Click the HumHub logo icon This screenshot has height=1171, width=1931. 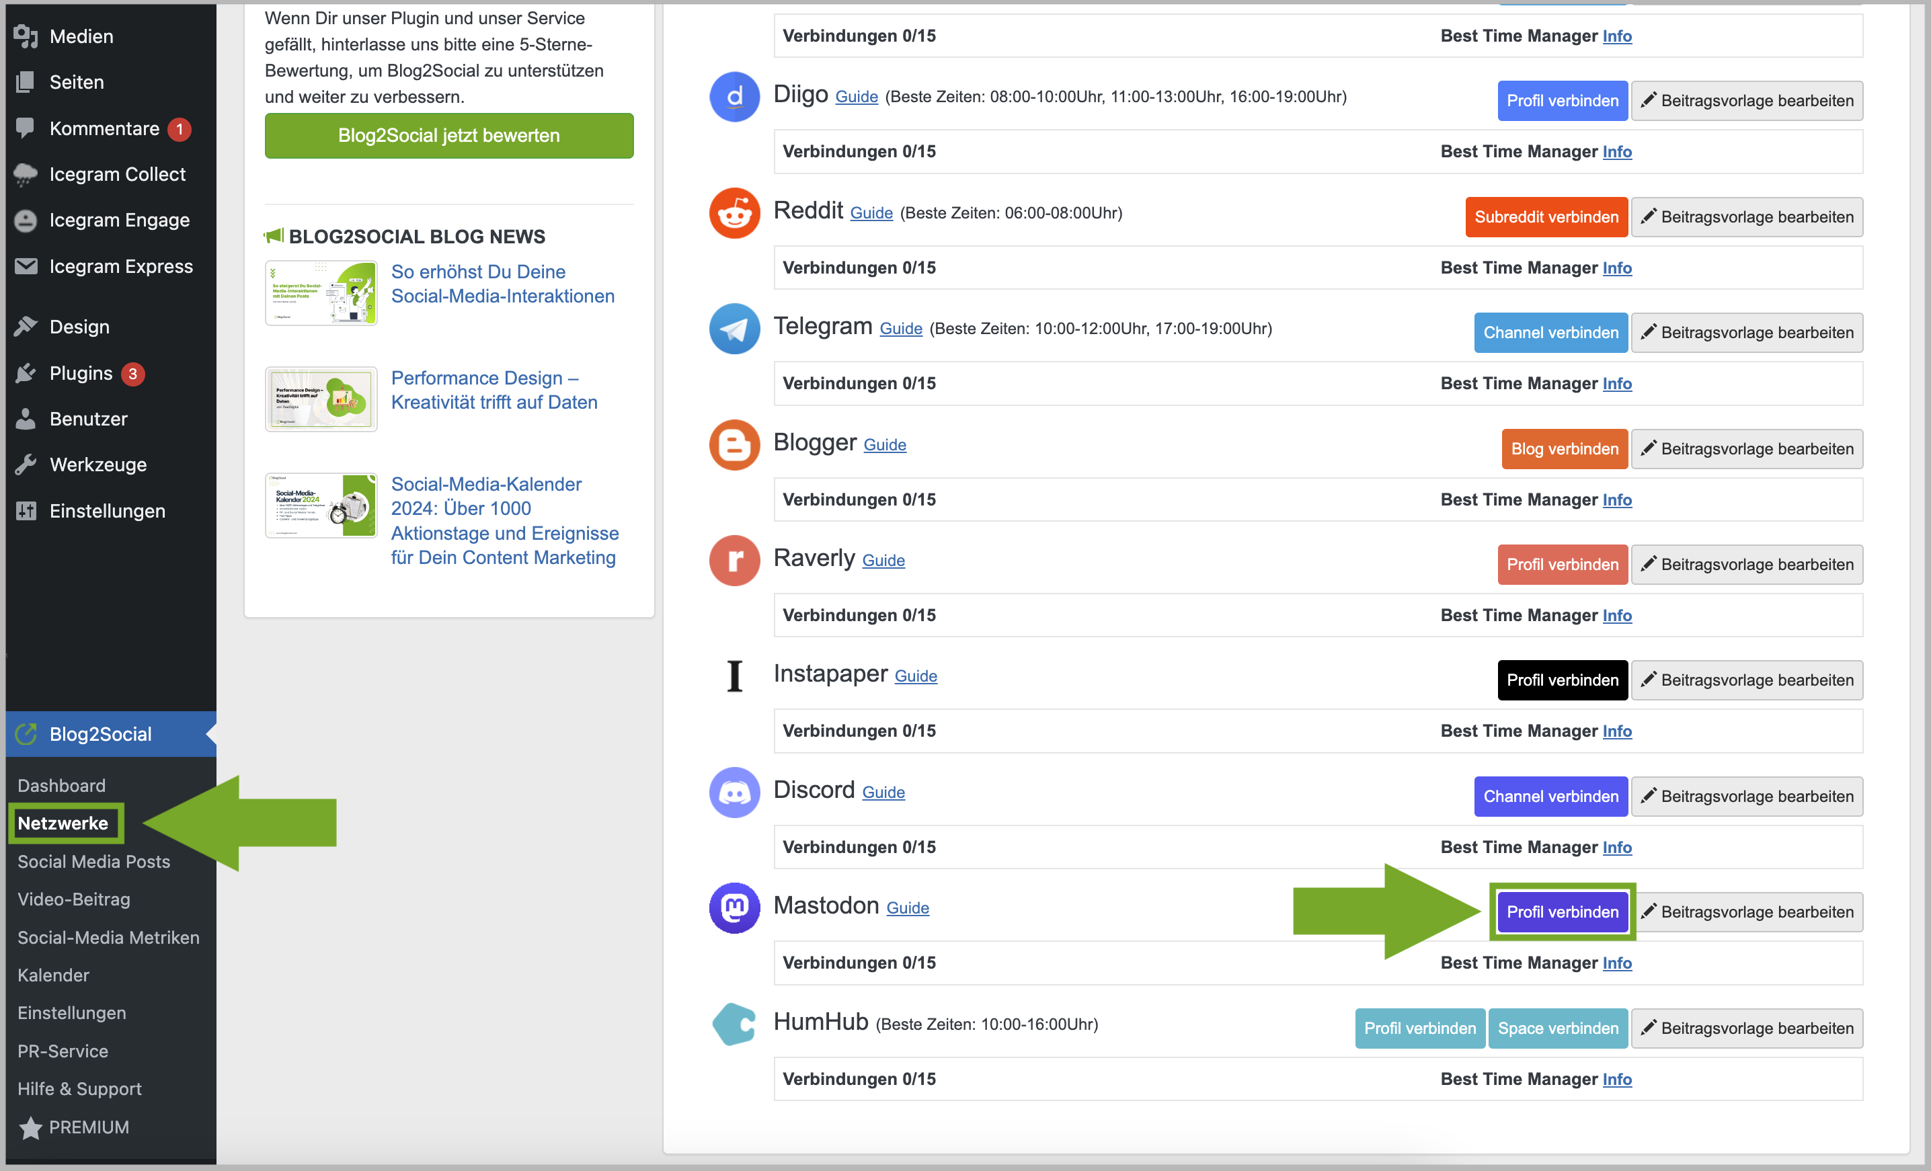[734, 1024]
